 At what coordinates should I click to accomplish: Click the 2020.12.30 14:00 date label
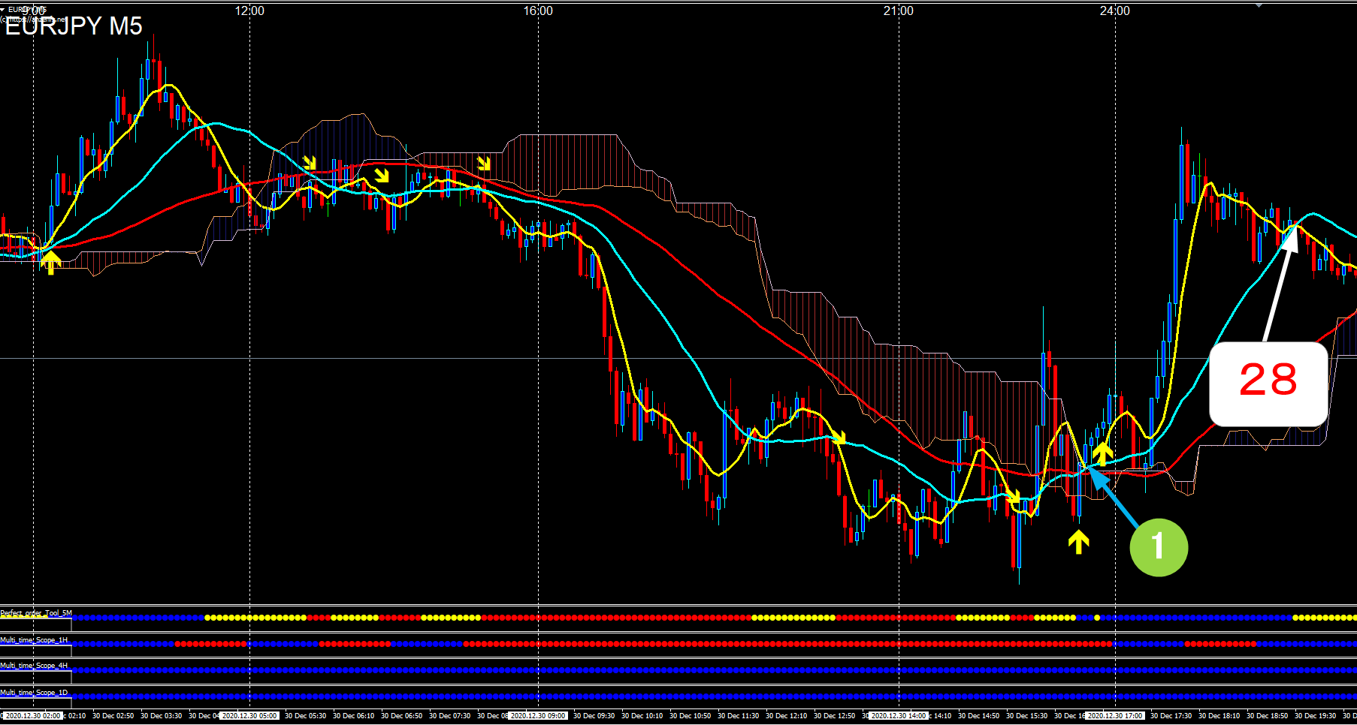click(x=899, y=716)
